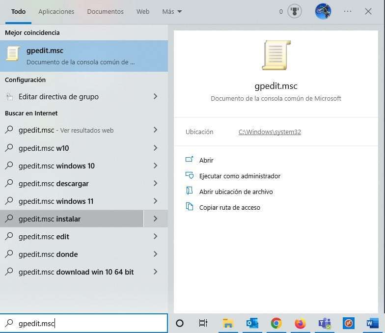
Task: Click the magnifier beside gpedit.msc w10
Action: point(9,148)
